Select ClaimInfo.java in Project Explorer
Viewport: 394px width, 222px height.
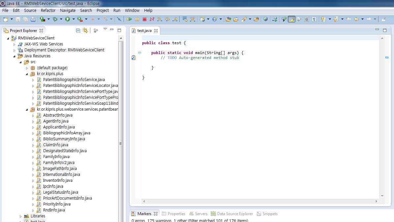(55, 145)
